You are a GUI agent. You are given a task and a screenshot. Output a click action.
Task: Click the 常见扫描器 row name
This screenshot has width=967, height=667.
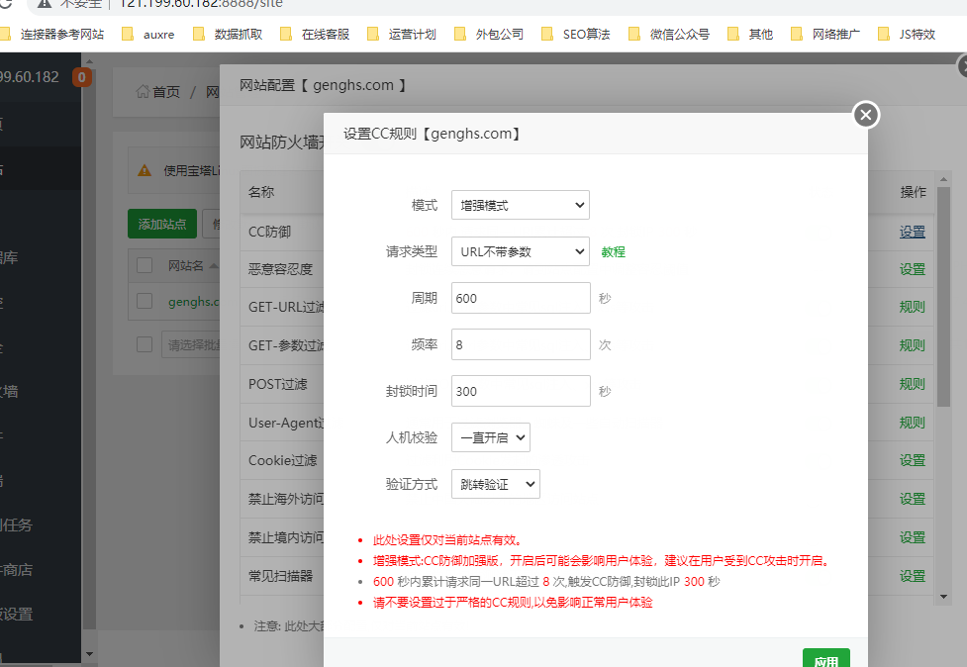coord(281,576)
